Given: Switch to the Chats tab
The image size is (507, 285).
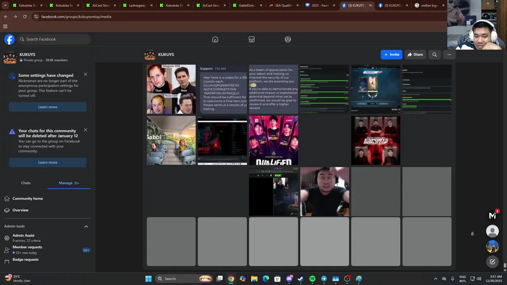Looking at the screenshot, I should (26, 183).
